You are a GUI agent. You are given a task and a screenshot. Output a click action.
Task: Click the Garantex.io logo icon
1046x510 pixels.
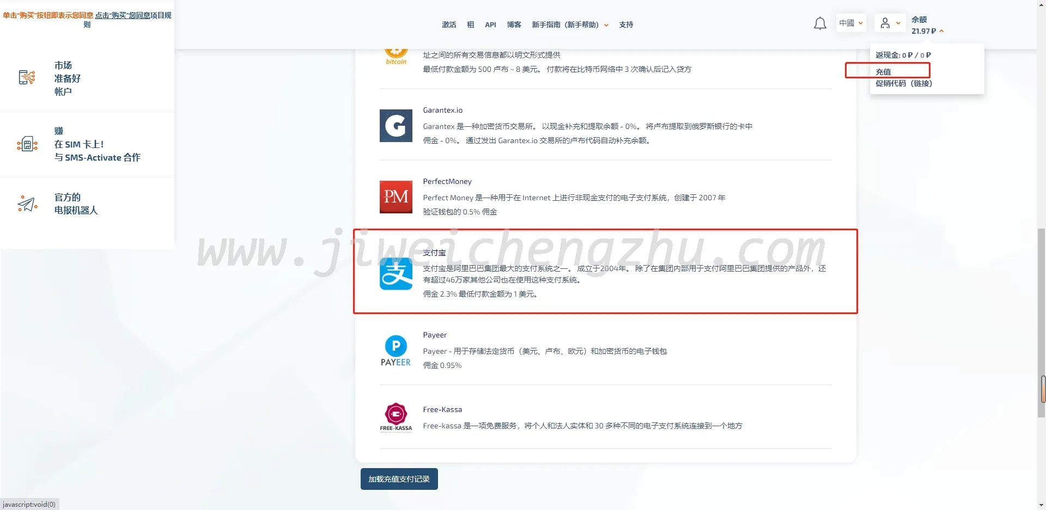click(396, 126)
